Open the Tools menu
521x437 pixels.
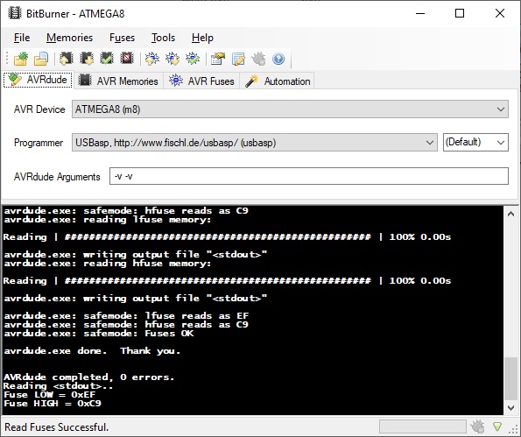pos(163,38)
